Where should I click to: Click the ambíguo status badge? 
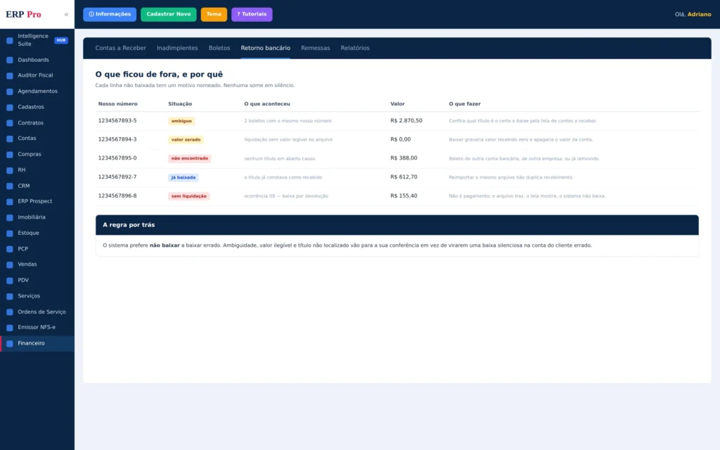click(x=181, y=121)
